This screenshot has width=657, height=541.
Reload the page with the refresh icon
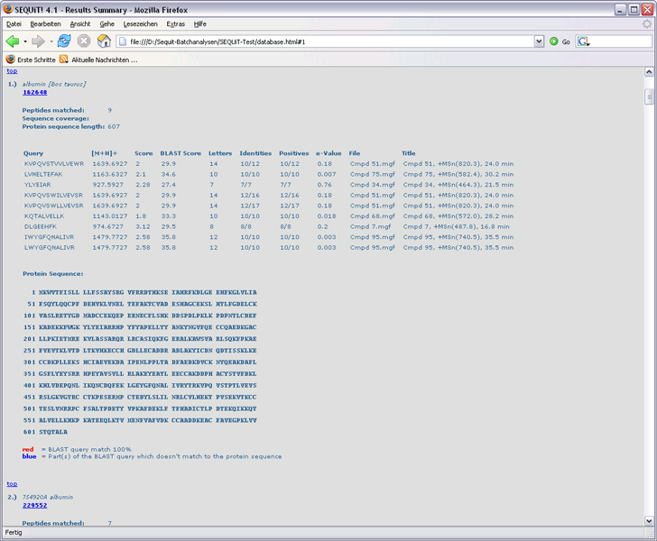[x=64, y=41]
